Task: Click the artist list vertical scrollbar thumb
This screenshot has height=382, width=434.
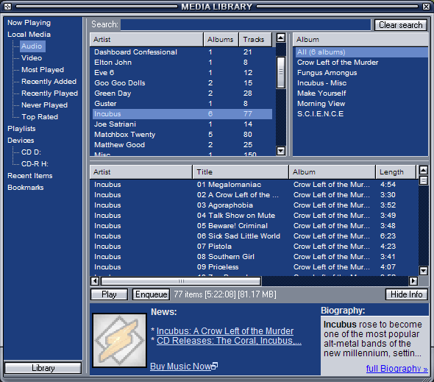Action: click(281, 73)
